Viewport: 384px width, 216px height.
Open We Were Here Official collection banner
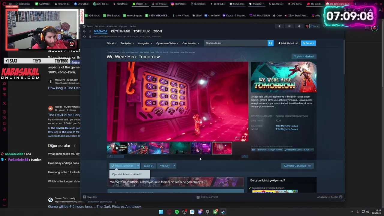(176, 182)
